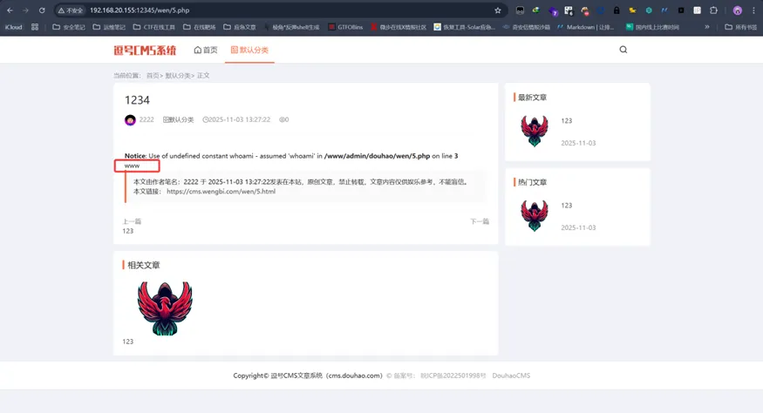The height and width of the screenshot is (413, 763).
Task: Click the 不安全 site security indicator
Action: point(70,10)
